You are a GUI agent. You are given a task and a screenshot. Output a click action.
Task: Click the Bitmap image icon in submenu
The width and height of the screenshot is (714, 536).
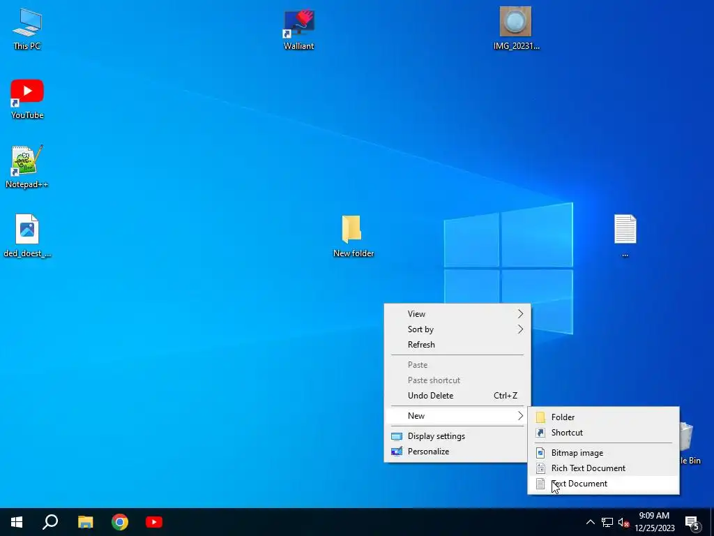pos(540,452)
